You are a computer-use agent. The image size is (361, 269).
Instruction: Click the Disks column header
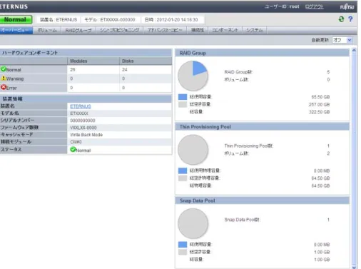click(146, 61)
